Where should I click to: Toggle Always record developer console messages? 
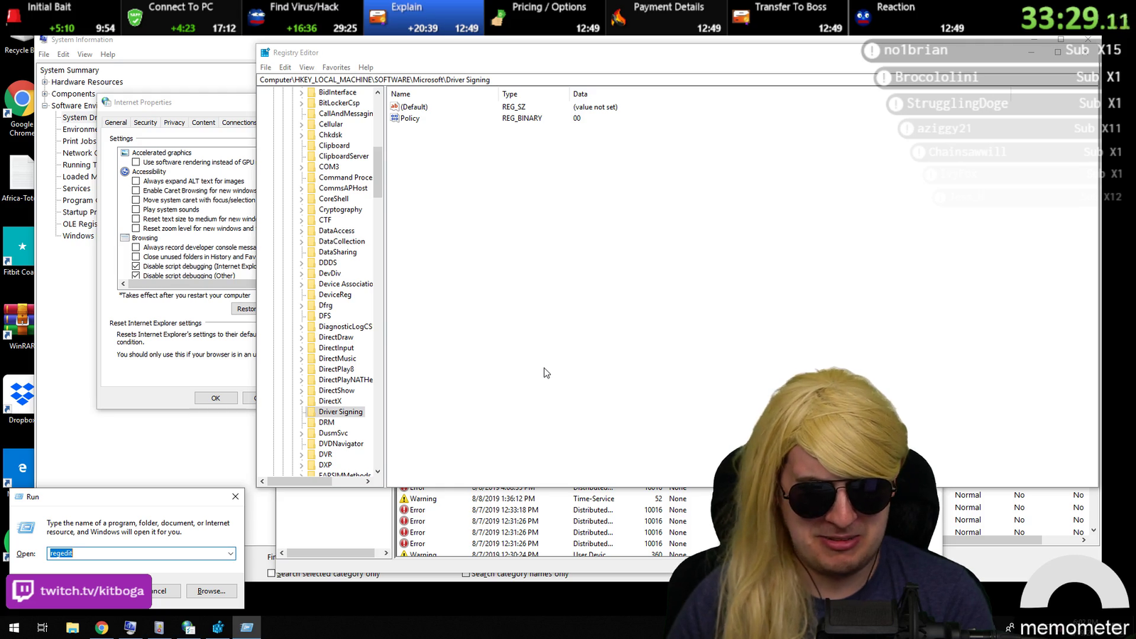(136, 247)
